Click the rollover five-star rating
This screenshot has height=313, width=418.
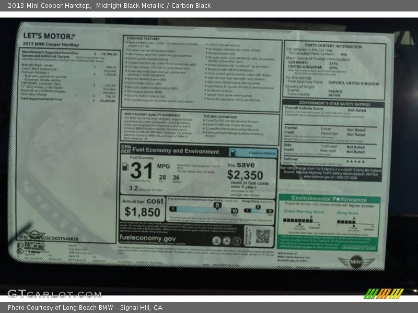[x=355, y=161]
